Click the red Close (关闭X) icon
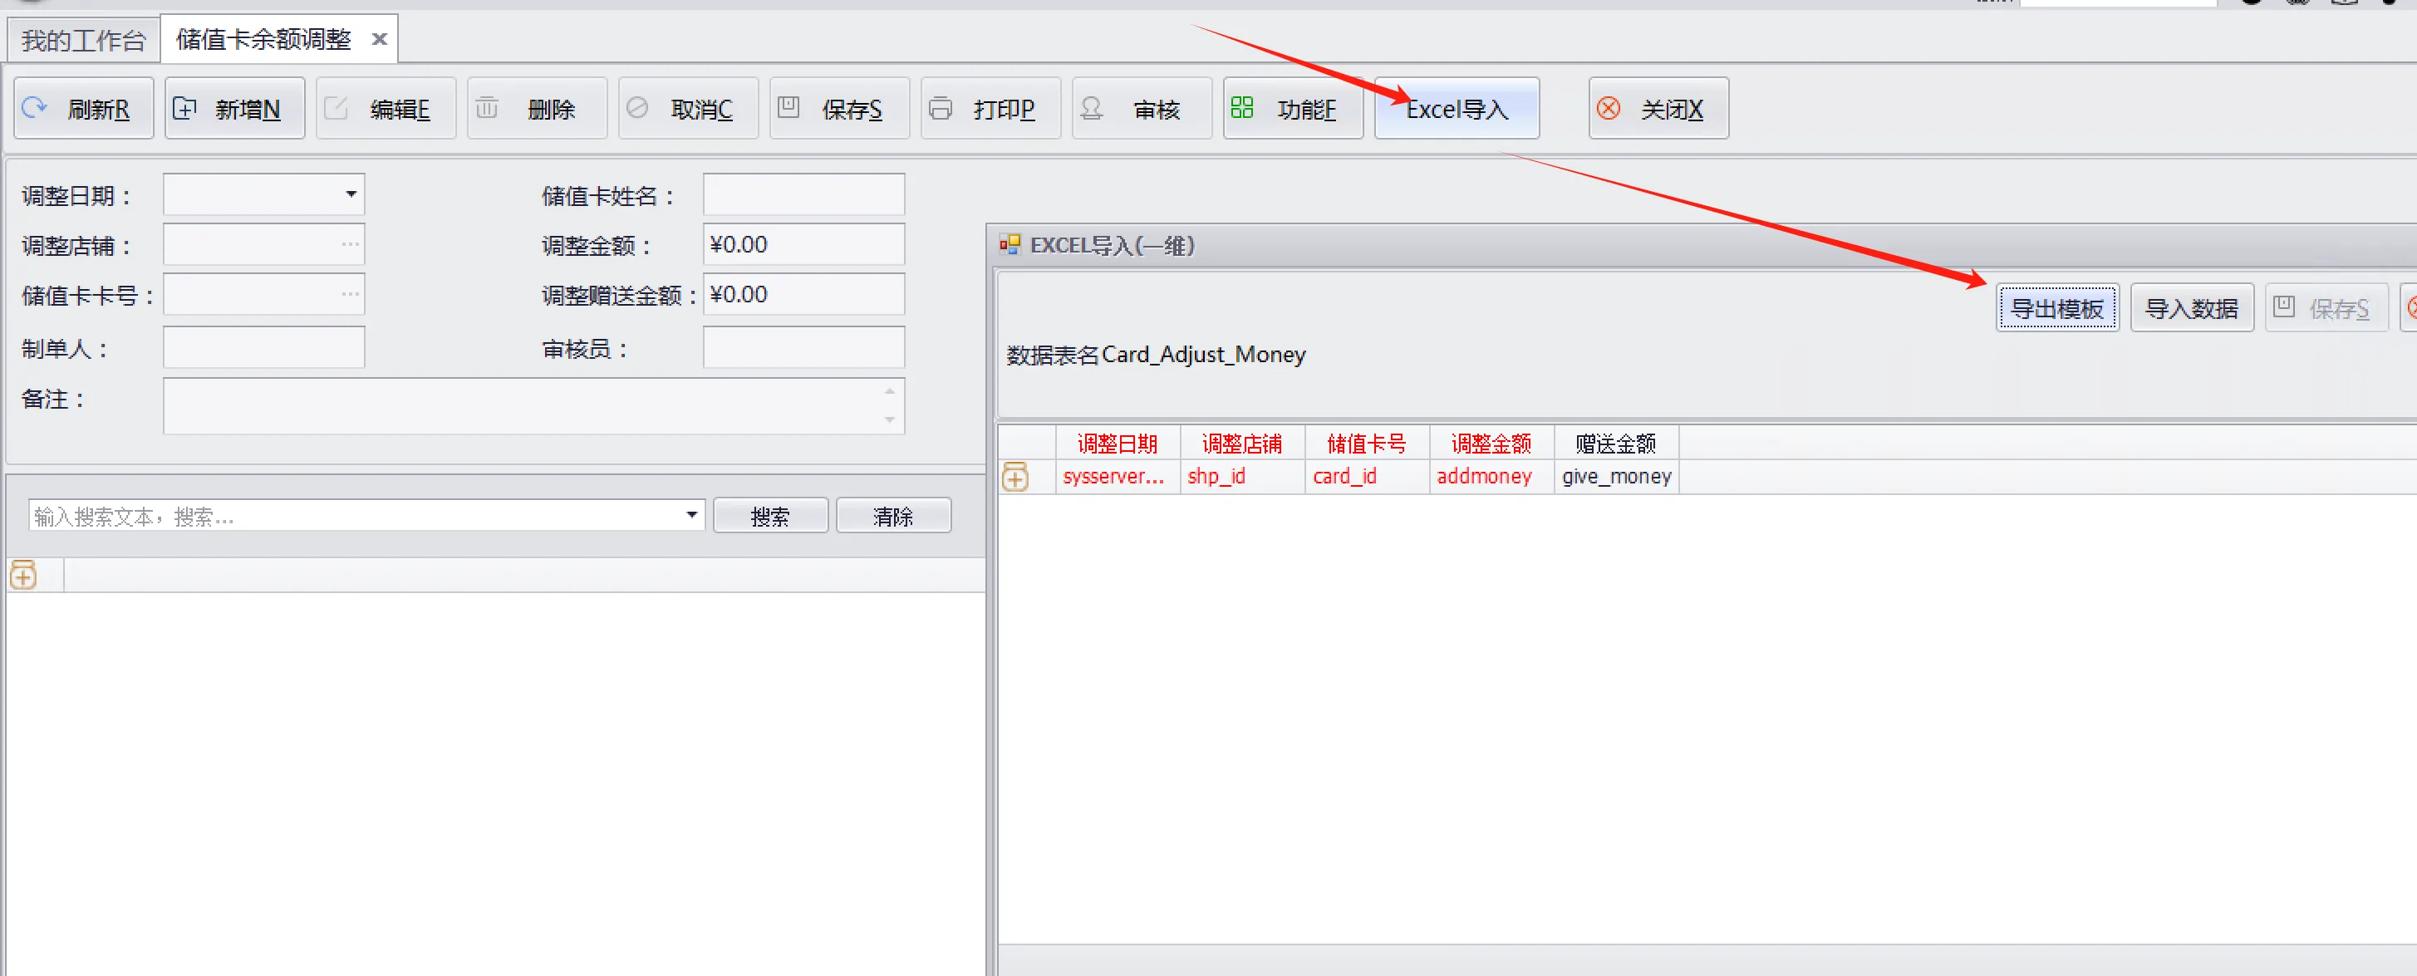Image resolution: width=2417 pixels, height=976 pixels. pos(1609,108)
